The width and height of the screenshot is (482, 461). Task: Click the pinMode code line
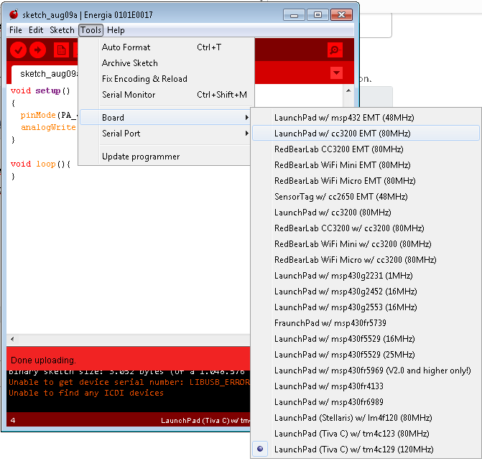click(49, 115)
